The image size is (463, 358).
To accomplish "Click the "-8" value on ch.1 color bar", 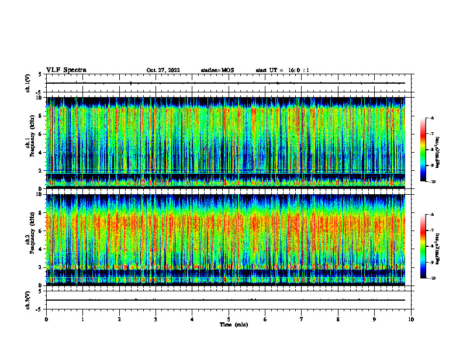I will pos(432,150).
